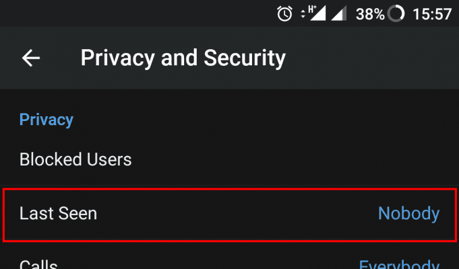Tap the Blocked Users label text
This screenshot has height=269, width=459.
[x=75, y=159]
